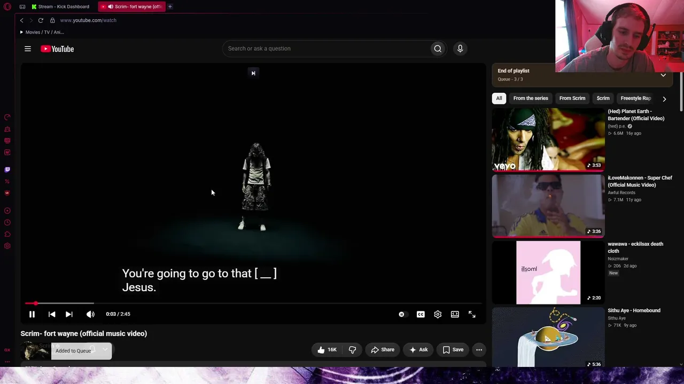Open the iLoveMakonnen Super Chef thumbnail

click(x=548, y=206)
